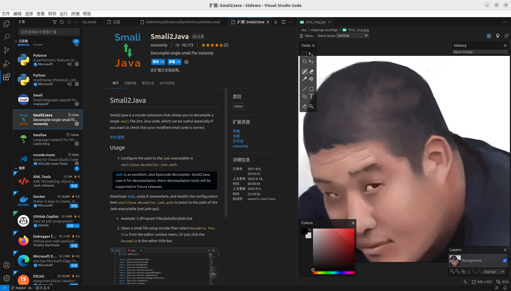The height and width of the screenshot is (291, 511).
Task: Select the line drawing tool
Action: 304,89
